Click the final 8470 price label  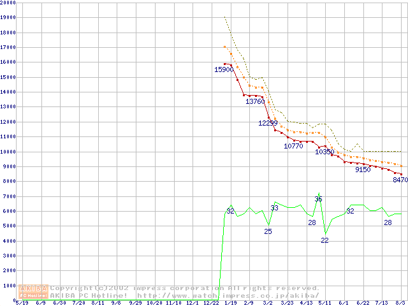tap(400, 180)
